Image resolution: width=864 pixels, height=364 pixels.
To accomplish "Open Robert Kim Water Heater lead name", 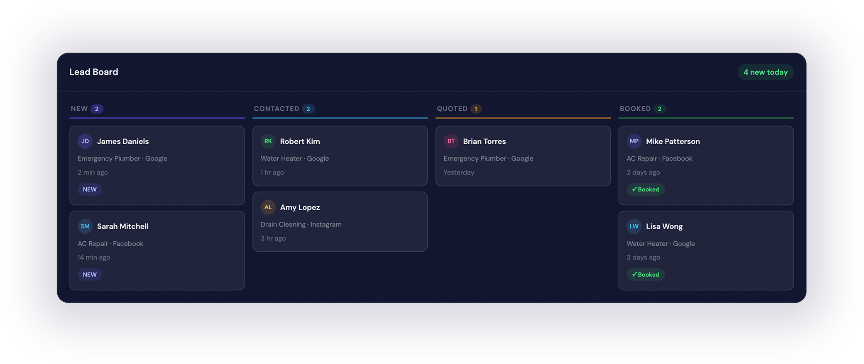I will click(300, 141).
